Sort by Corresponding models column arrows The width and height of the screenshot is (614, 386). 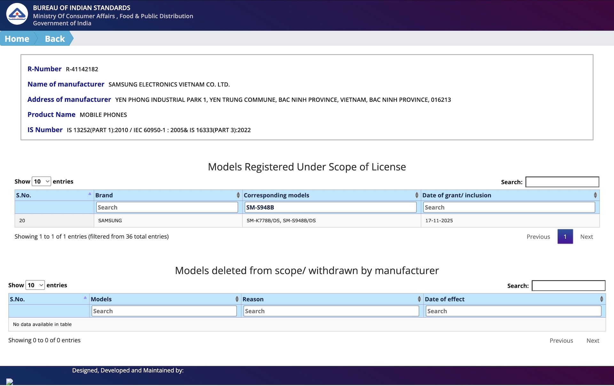tap(416, 195)
